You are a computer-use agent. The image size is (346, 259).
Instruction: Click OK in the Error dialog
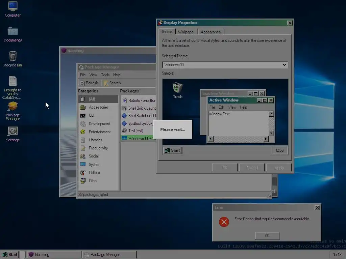(x=268, y=235)
